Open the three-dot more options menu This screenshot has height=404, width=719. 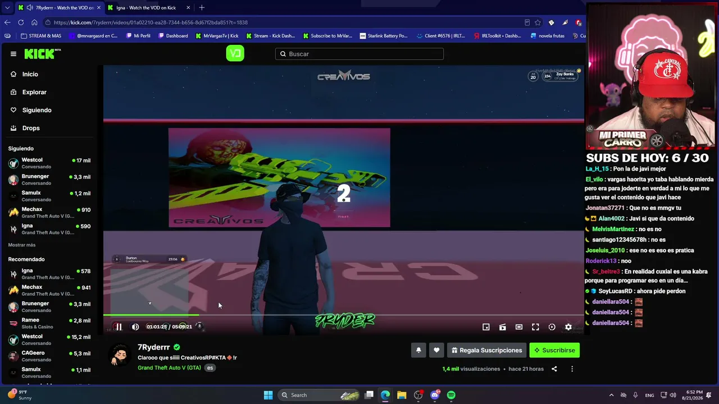572,369
